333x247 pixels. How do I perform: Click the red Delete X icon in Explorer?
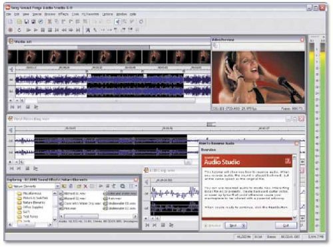(85, 187)
